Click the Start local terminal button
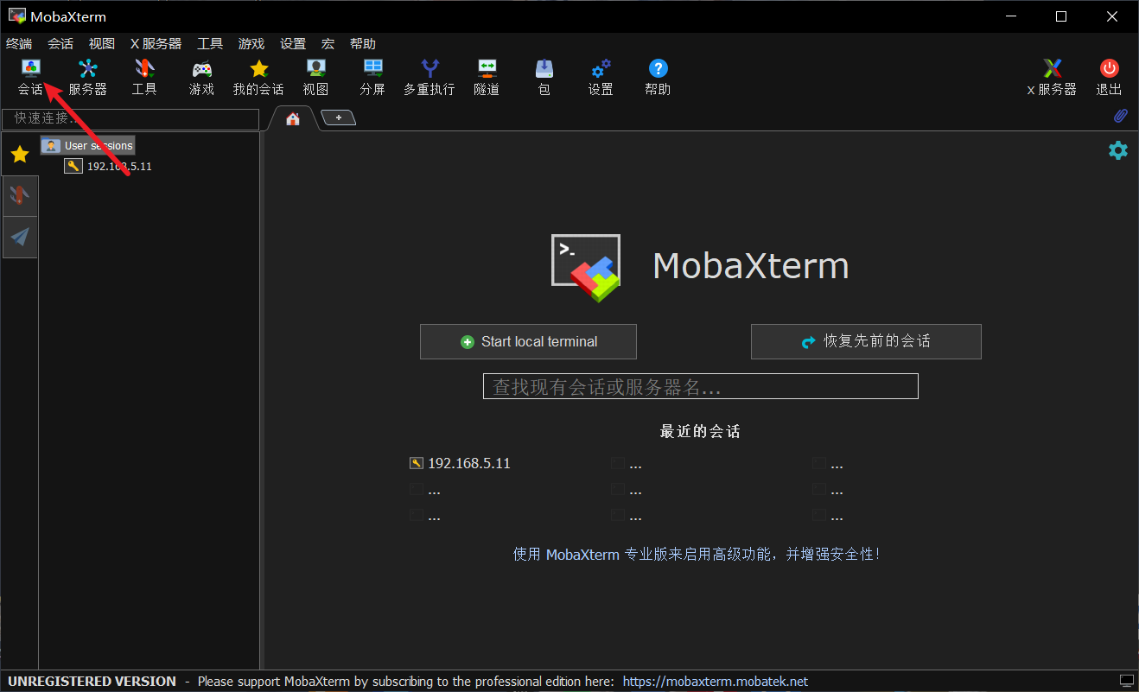The image size is (1139, 692). pyautogui.click(x=528, y=341)
